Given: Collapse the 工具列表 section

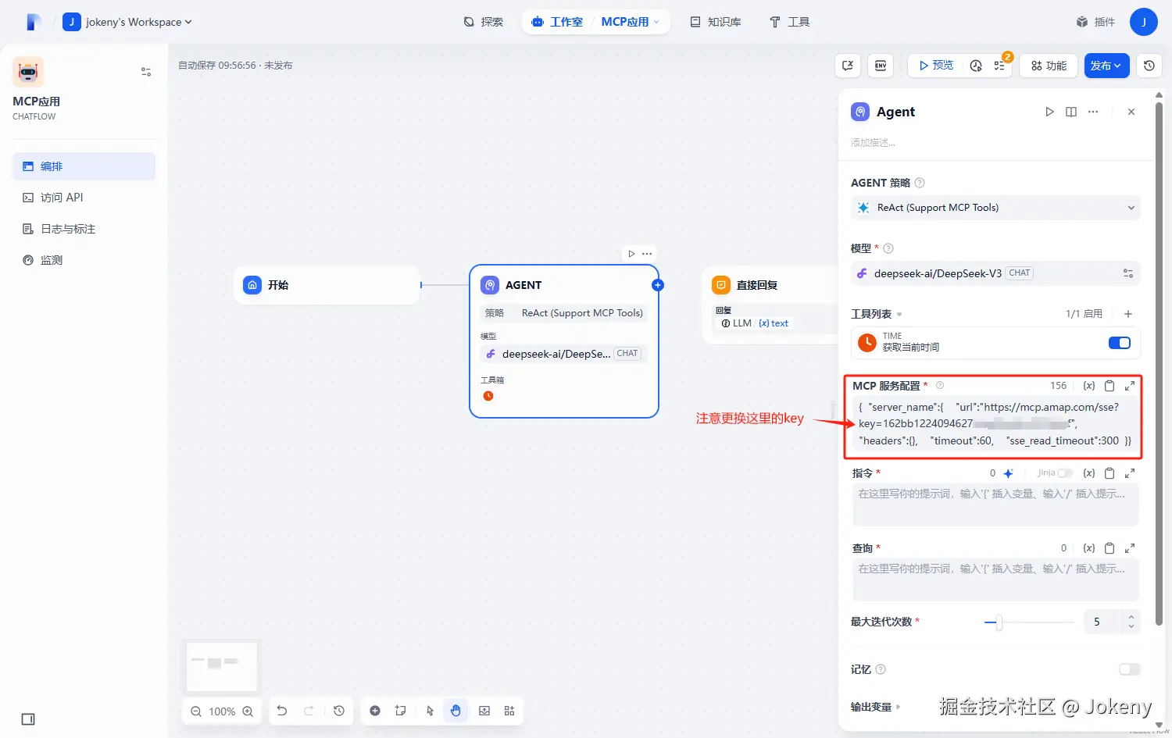Looking at the screenshot, I should pyautogui.click(x=877, y=314).
